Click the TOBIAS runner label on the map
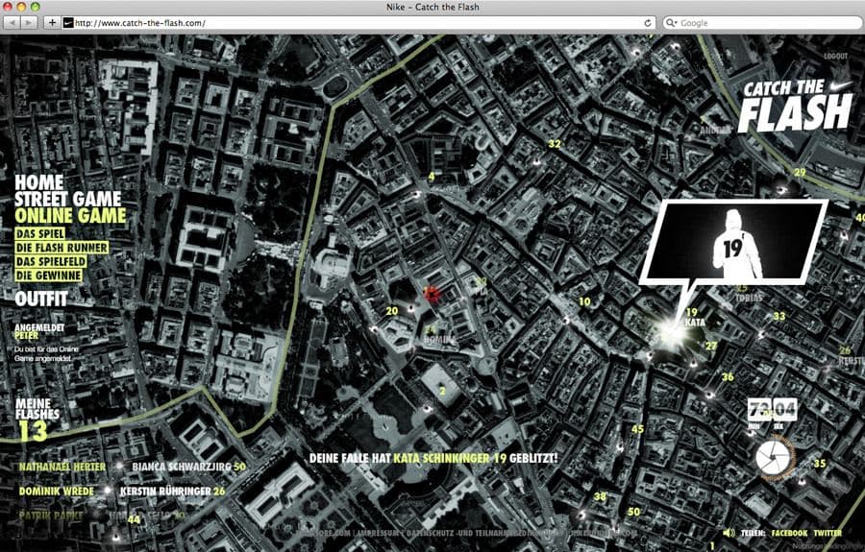Image resolution: width=865 pixels, height=552 pixels. [749, 298]
